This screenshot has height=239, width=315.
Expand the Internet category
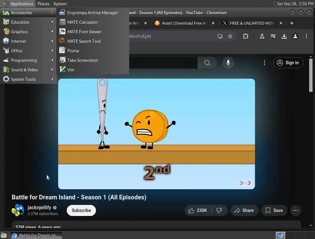(x=28, y=41)
